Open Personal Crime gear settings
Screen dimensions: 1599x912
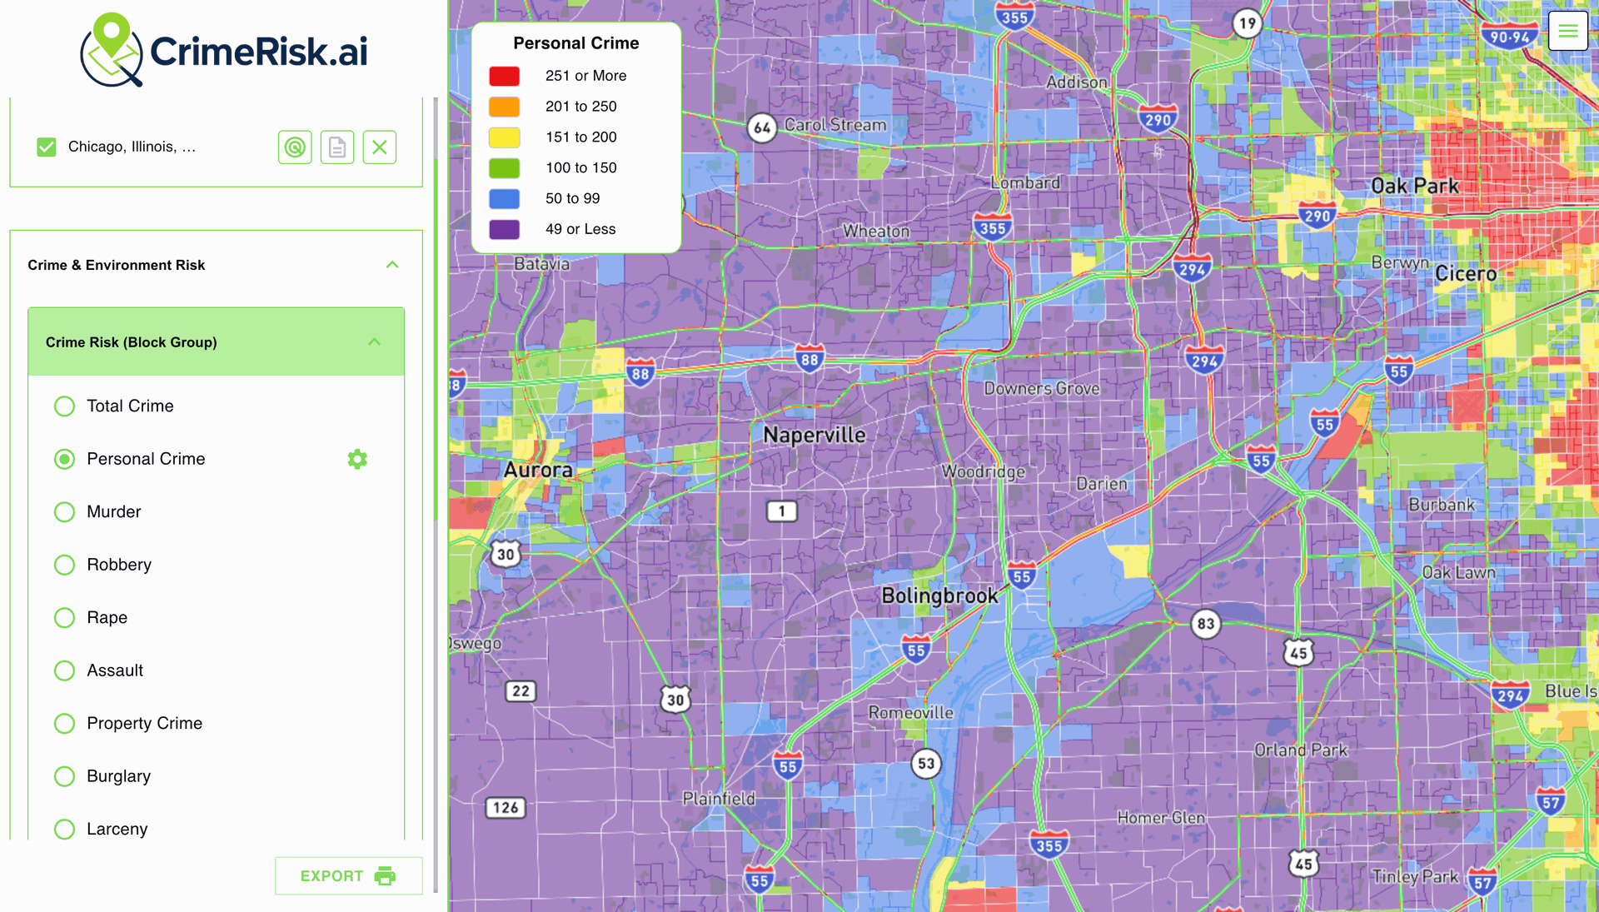coord(357,459)
